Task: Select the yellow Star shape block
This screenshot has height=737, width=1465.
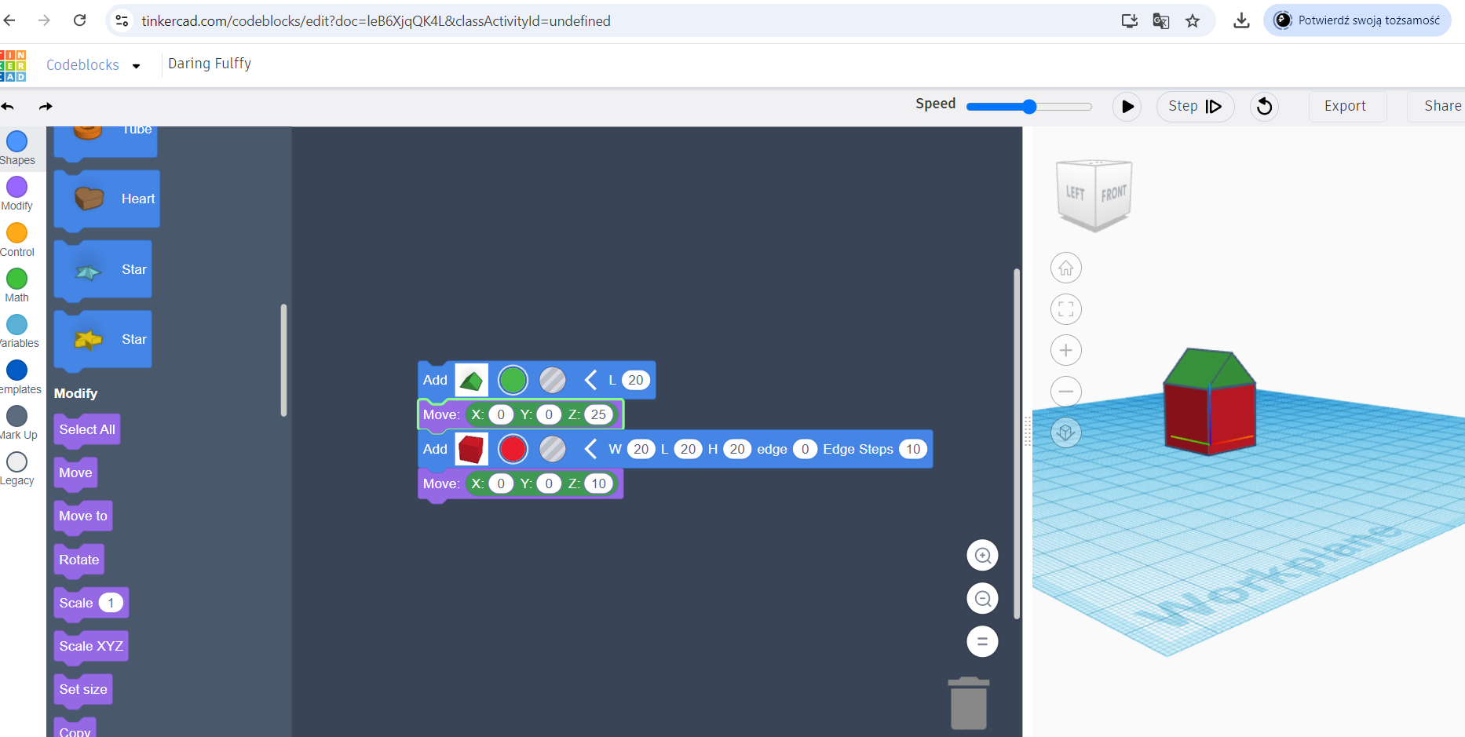Action: coord(103,340)
